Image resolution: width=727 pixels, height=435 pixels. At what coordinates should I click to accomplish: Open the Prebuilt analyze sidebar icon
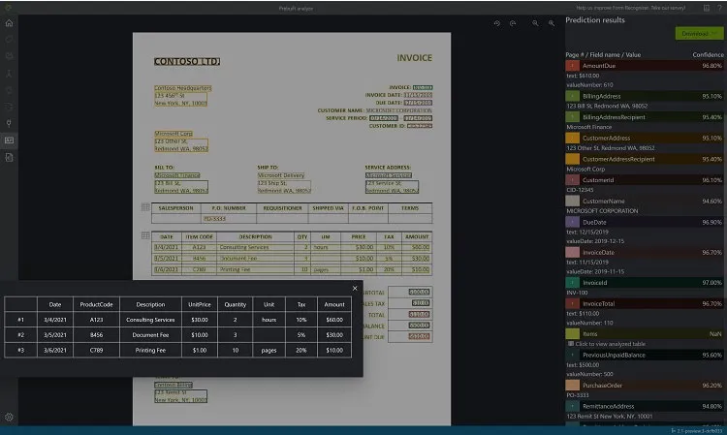pyautogui.click(x=10, y=140)
